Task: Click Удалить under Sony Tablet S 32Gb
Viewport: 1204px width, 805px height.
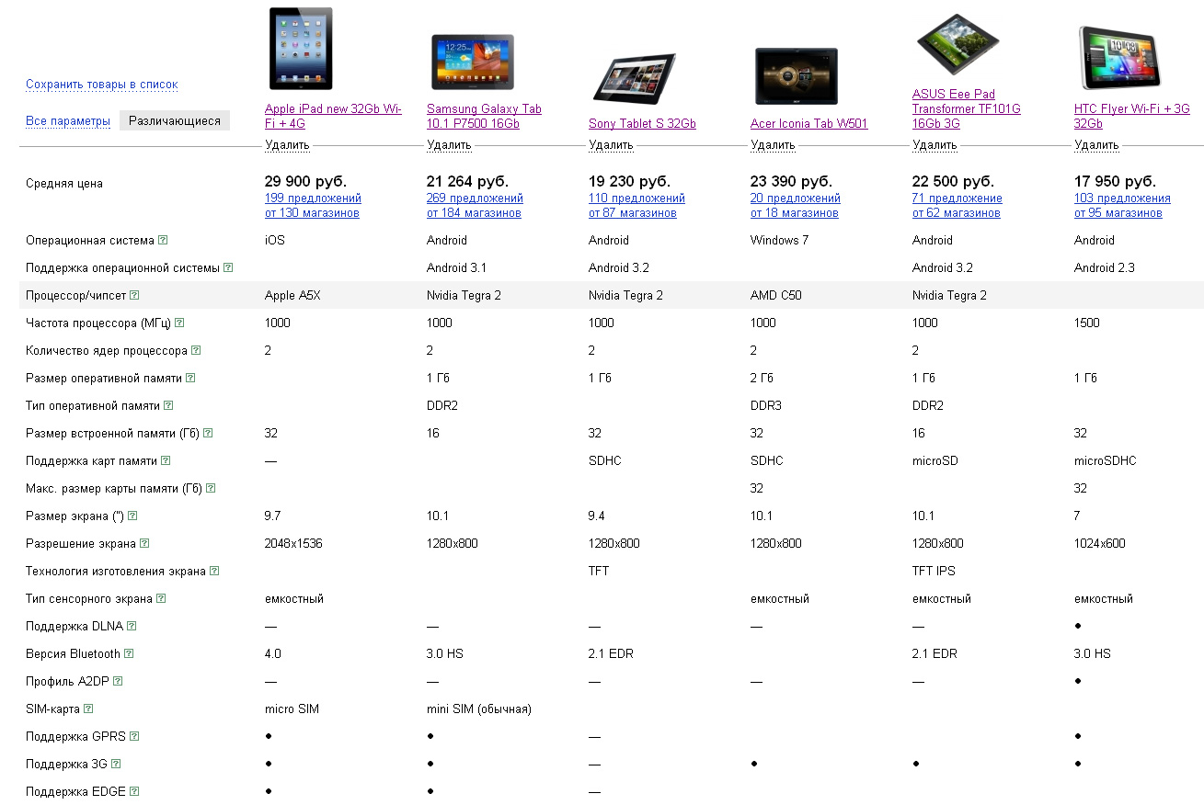Action: (611, 145)
